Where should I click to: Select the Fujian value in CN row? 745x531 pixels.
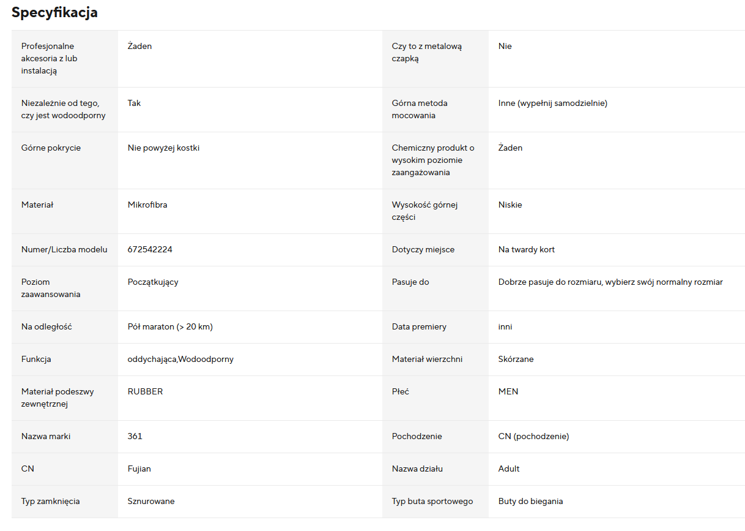coord(139,469)
